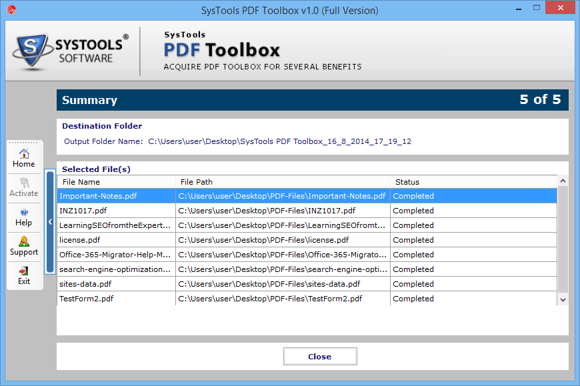
Task: Click the Close button
Action: [x=320, y=357]
